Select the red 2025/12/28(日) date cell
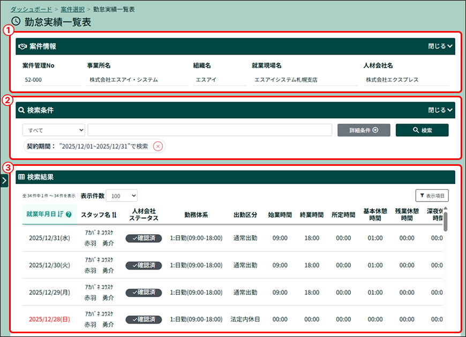 pos(50,319)
